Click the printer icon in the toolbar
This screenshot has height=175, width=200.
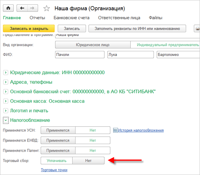(x=197, y=29)
